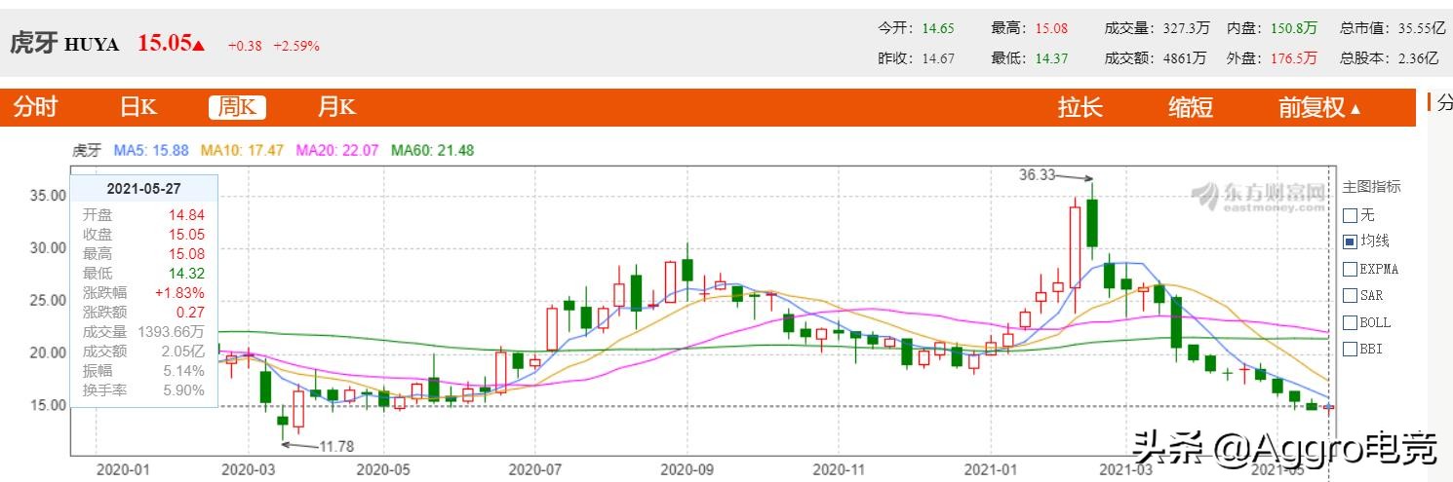Click the 2020-09 axis date label

point(686,469)
